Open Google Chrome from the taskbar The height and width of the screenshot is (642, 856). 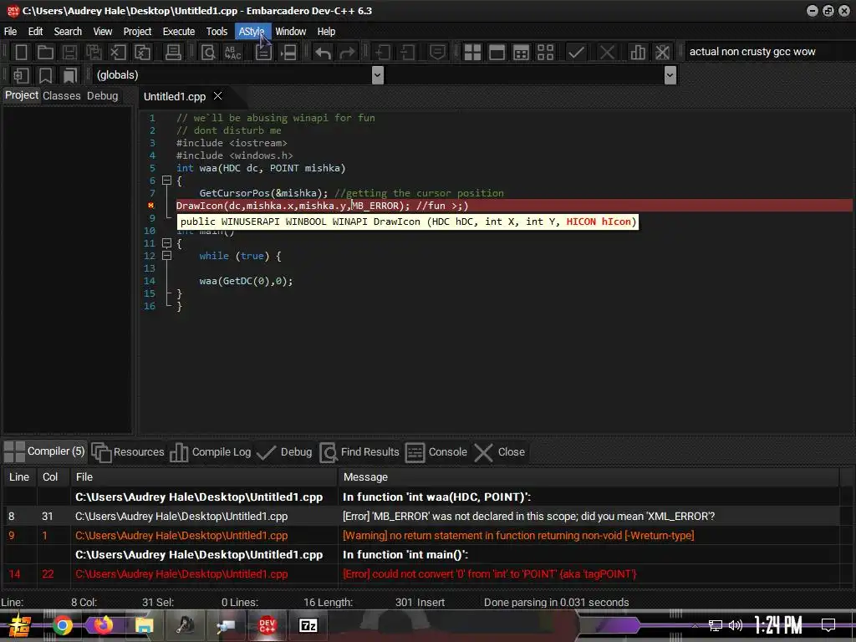(x=62, y=625)
